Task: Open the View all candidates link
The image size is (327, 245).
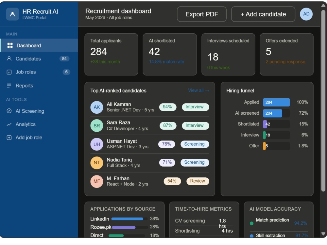Action: (198, 90)
